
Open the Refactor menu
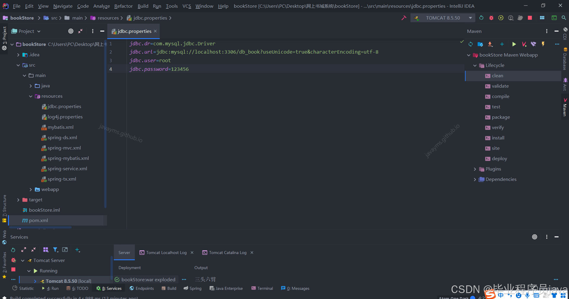click(123, 6)
